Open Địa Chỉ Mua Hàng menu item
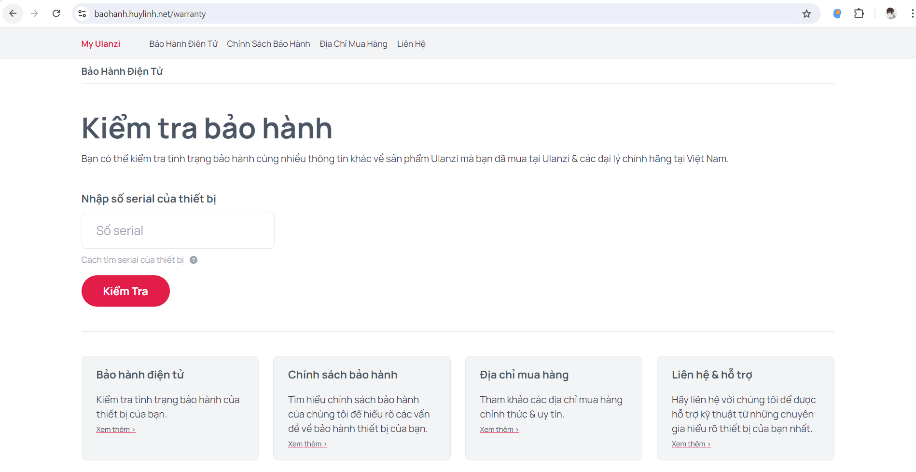916x472 pixels. click(353, 44)
